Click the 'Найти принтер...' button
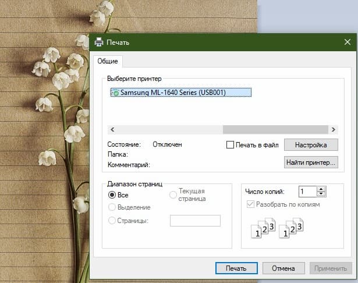The image size is (358, 283). [x=311, y=162]
